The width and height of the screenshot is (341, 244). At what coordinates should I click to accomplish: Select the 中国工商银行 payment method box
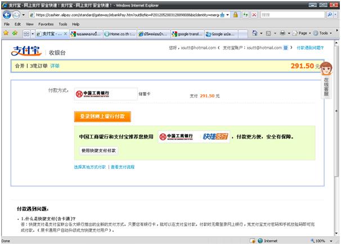(x=106, y=94)
